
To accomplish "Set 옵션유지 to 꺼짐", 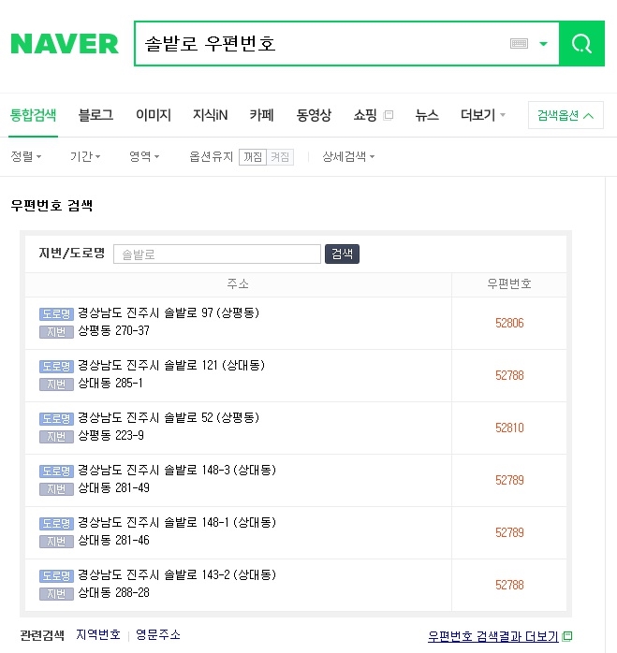I will (253, 157).
